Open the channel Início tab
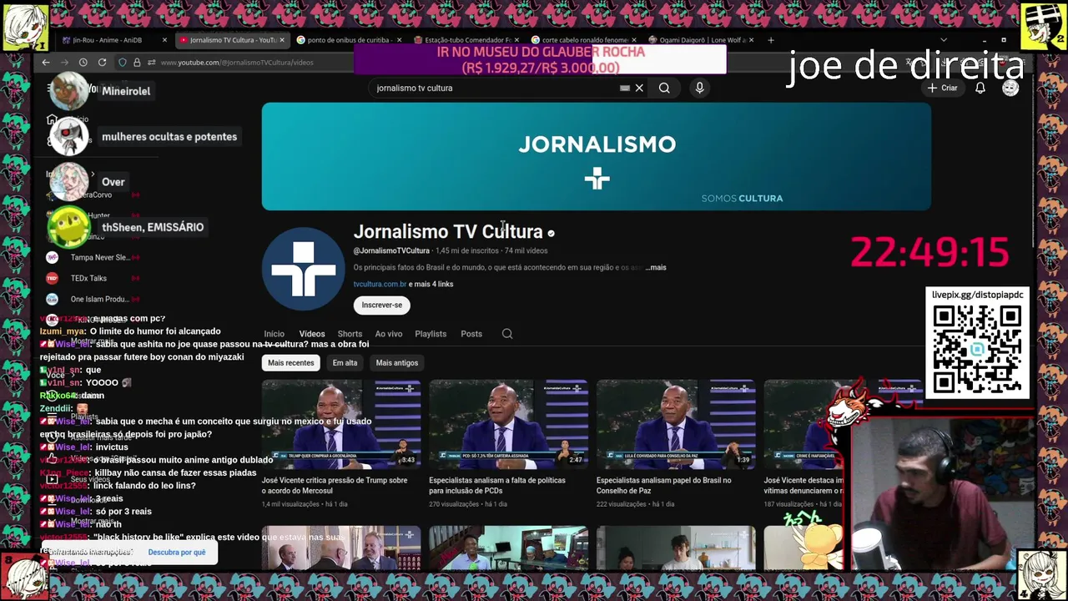The image size is (1068, 601). 274,334
